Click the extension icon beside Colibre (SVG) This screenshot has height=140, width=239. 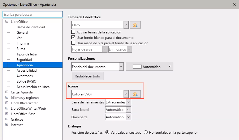135,94
